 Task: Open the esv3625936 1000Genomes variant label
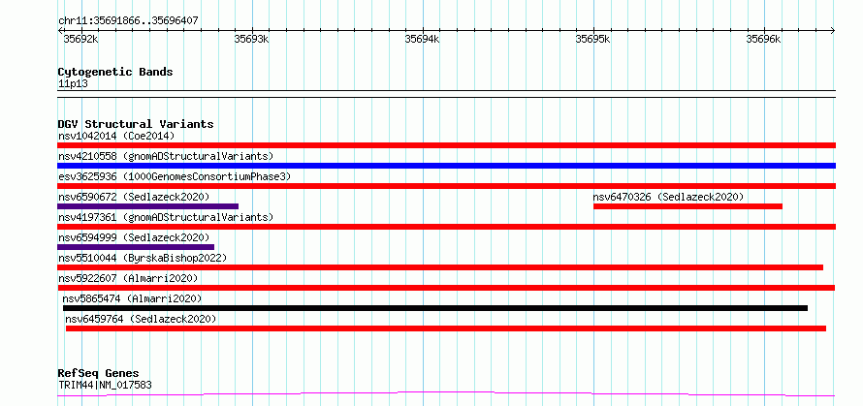(175, 176)
